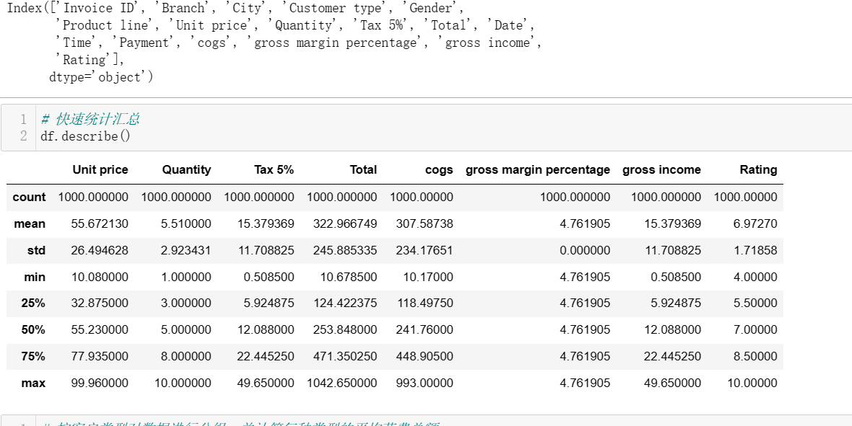Click the dtype='object' output text
This screenshot has width=852, height=426.
coord(101,77)
